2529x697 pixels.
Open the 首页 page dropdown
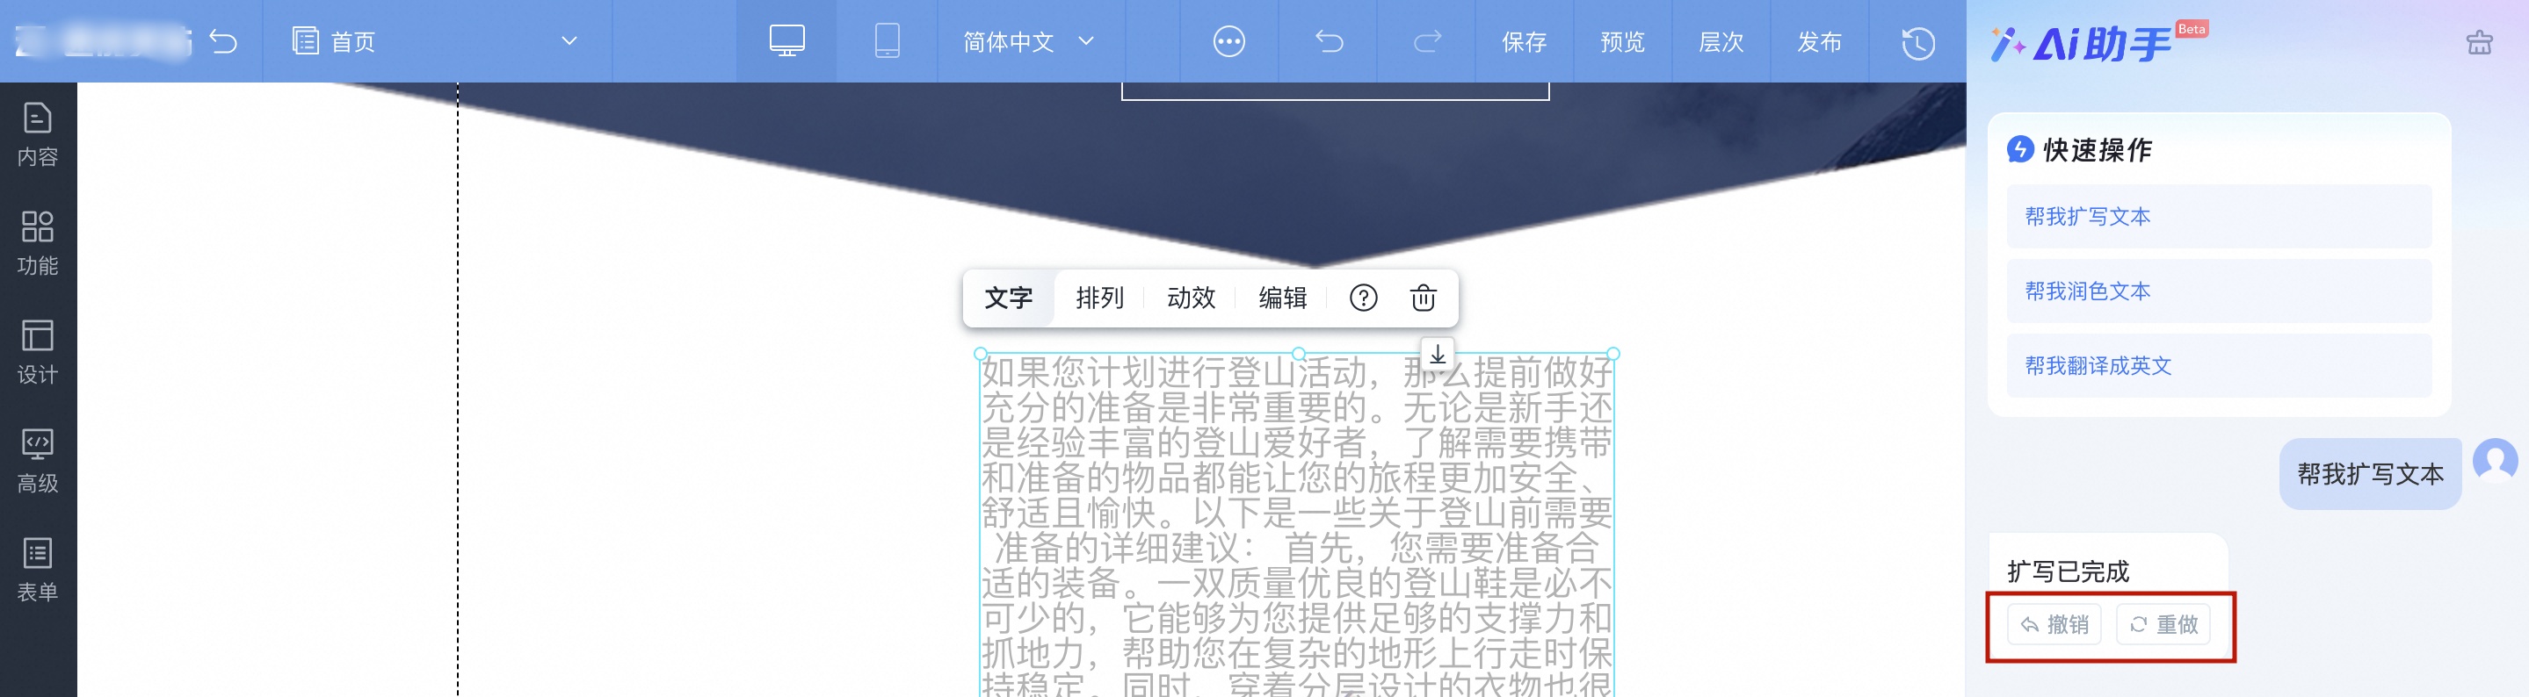point(436,41)
